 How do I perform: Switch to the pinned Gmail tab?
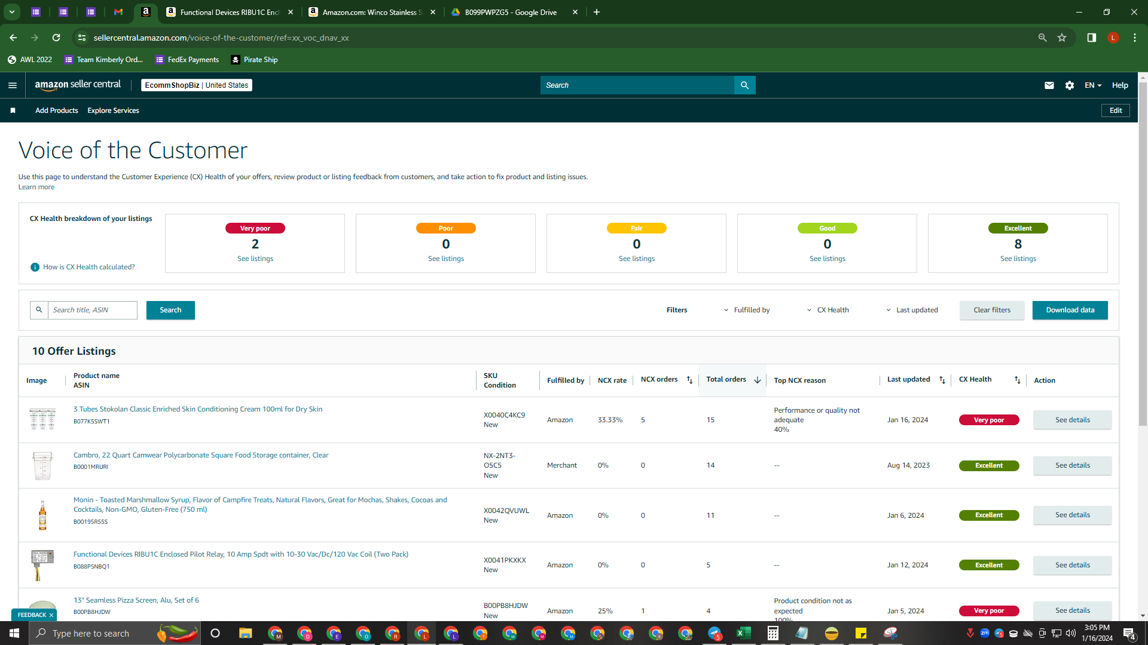point(118,12)
